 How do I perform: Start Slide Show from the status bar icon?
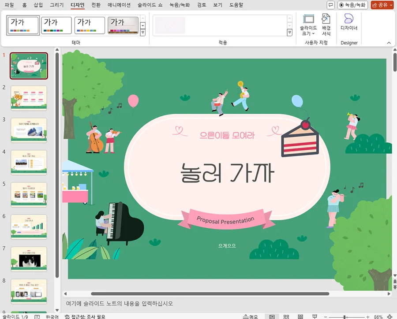(314, 316)
